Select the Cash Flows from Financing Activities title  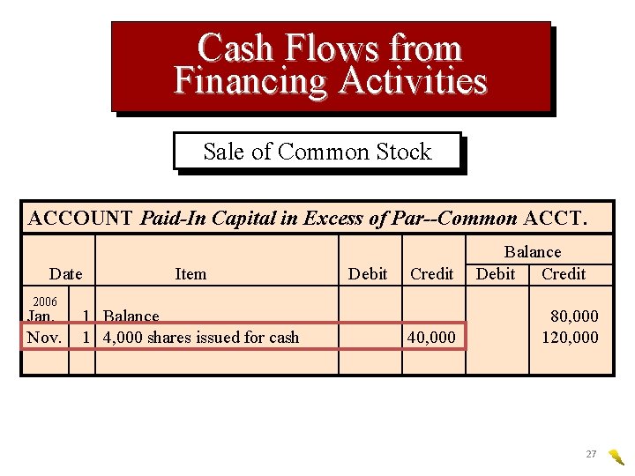[331, 66]
